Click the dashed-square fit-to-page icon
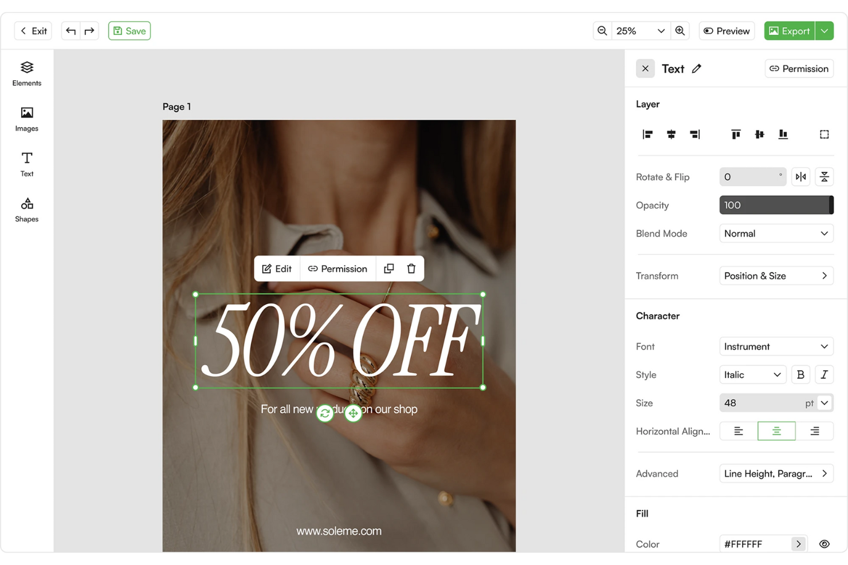The width and height of the screenshot is (848, 565). (x=825, y=135)
